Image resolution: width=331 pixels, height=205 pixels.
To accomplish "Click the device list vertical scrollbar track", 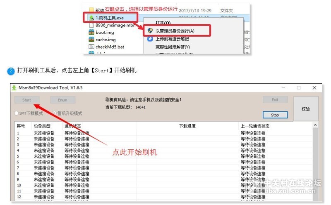I will pyautogui.click(x=315, y=164).
